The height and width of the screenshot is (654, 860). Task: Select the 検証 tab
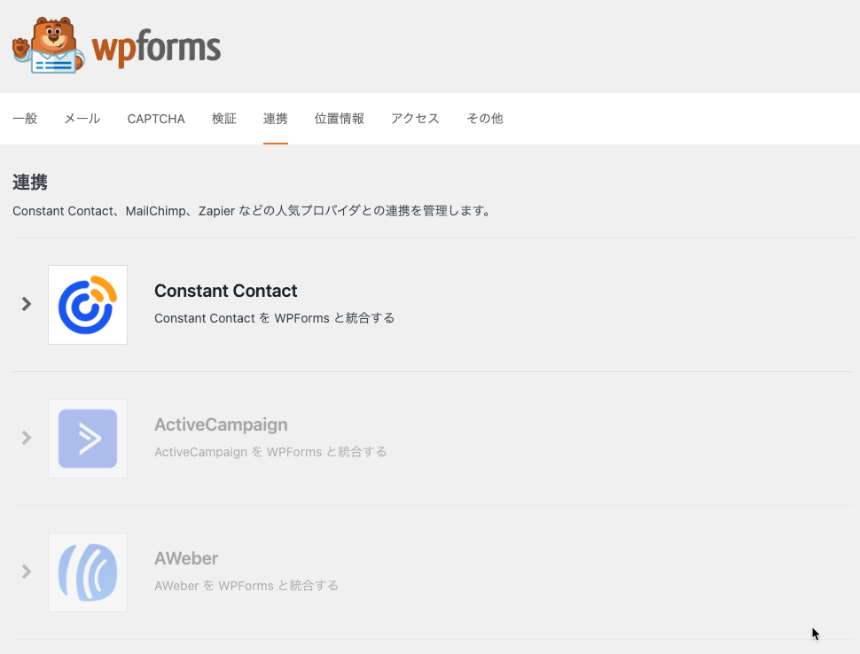tap(223, 119)
